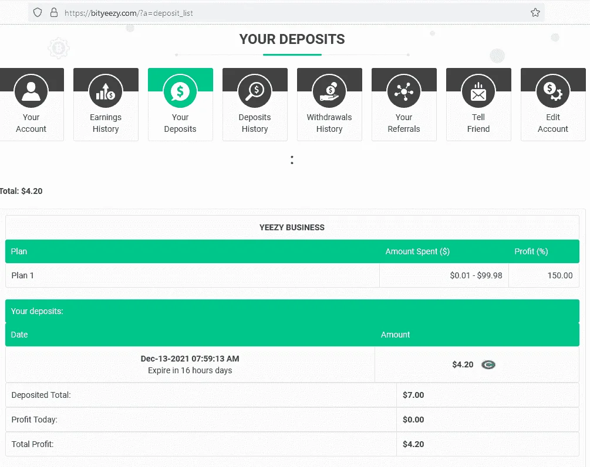Image resolution: width=590 pixels, height=467 pixels.
Task: Open the Withdrawals History hand-coin icon
Action: (x=329, y=91)
